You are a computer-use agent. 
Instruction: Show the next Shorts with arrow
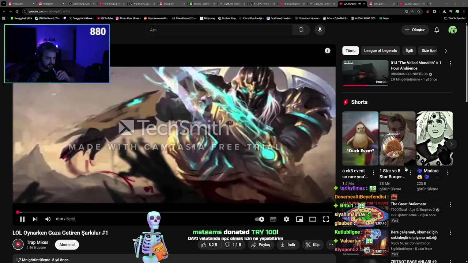[x=452, y=144]
